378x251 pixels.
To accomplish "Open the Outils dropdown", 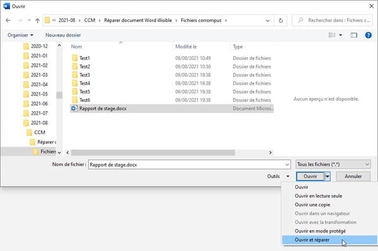I will click(x=278, y=176).
